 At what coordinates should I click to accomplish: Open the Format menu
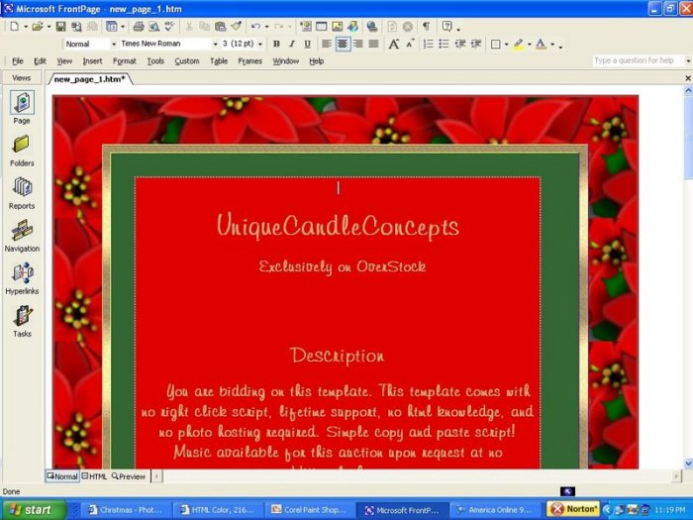(124, 61)
